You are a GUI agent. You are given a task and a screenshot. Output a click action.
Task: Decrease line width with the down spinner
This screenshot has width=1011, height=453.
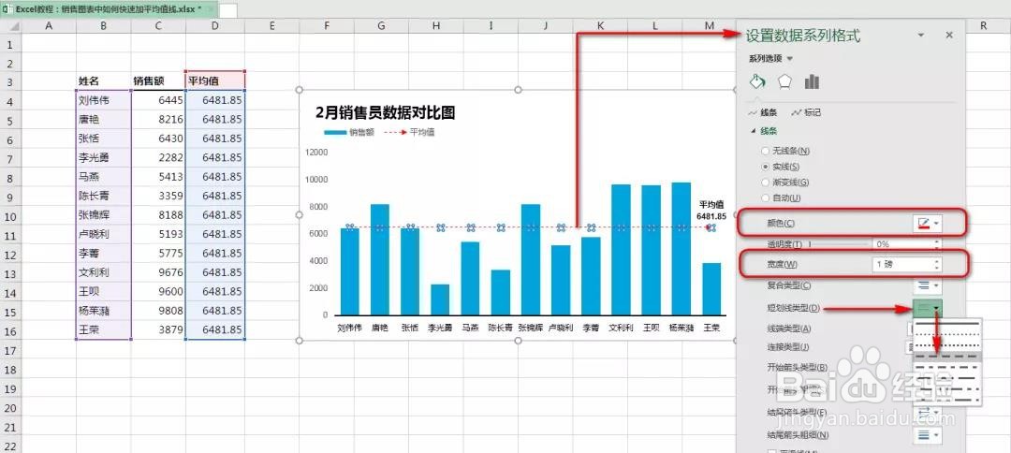[937, 269]
